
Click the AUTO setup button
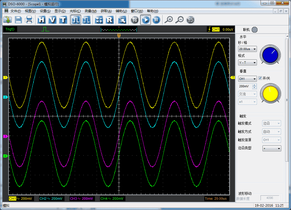135,20
